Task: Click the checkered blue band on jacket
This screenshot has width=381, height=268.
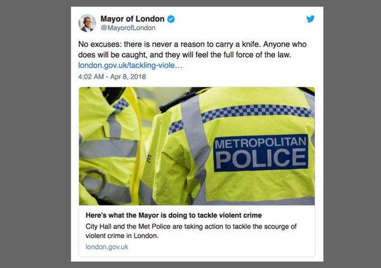Action: click(x=257, y=112)
